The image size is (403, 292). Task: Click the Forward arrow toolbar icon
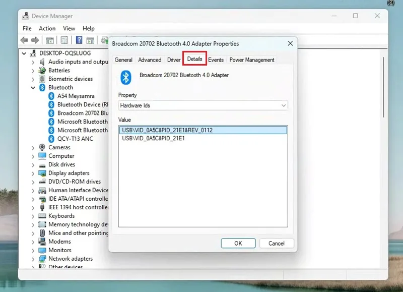pos(35,40)
